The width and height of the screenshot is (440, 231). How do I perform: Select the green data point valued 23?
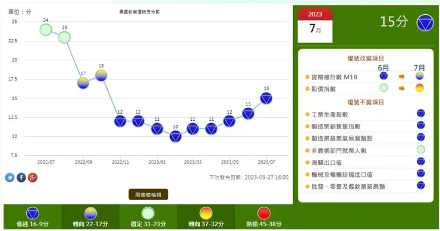pyautogui.click(x=64, y=37)
